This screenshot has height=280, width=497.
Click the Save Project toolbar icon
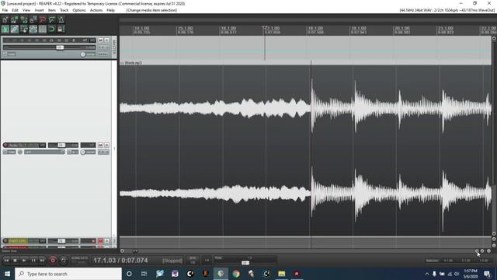pyautogui.click(x=24, y=19)
